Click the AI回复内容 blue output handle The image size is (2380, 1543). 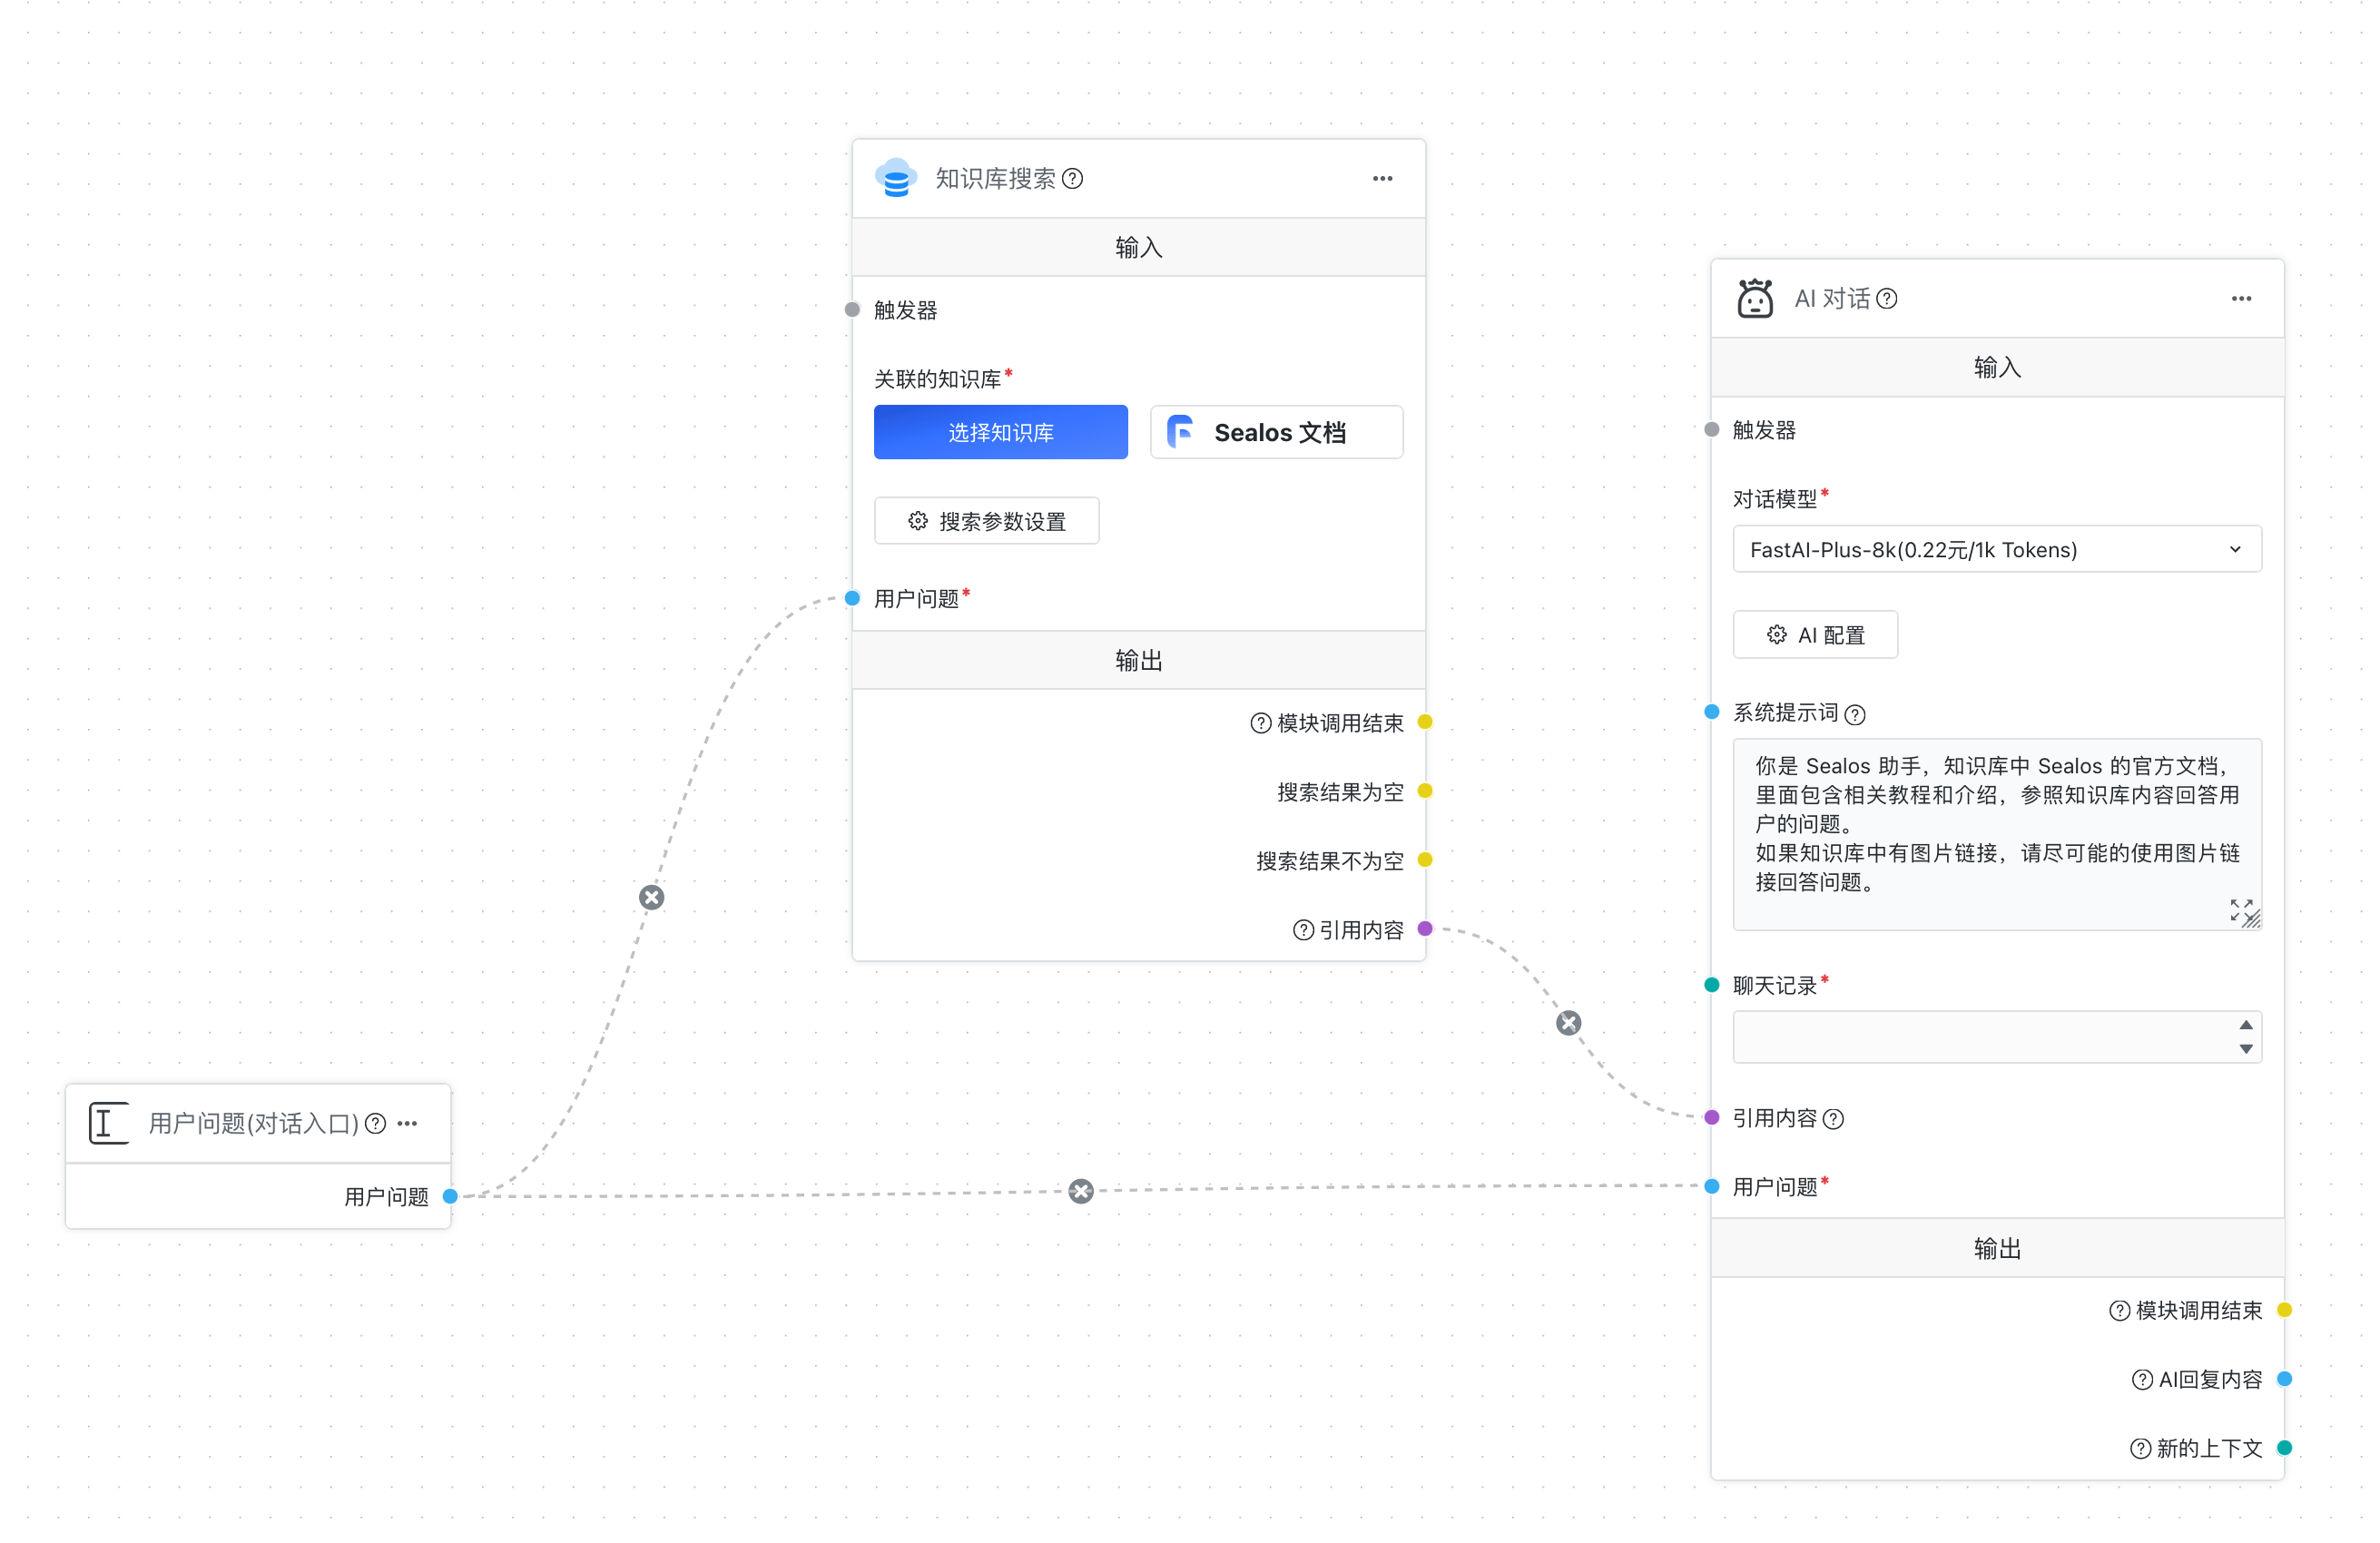click(2284, 1379)
